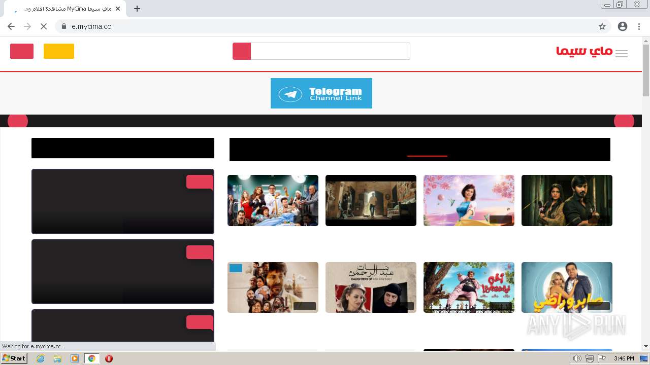The height and width of the screenshot is (365, 650).
Task: Open volume control in system tray
Action: [x=577, y=358]
